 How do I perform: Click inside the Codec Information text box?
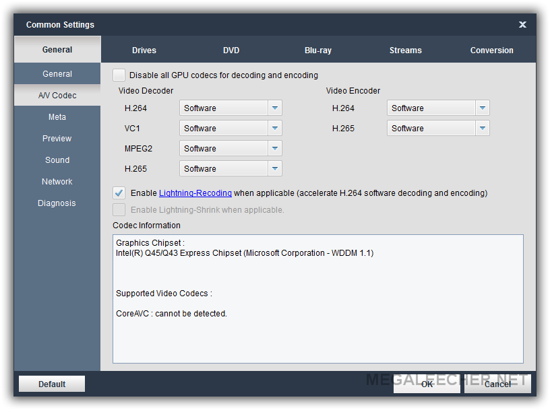[x=318, y=299]
